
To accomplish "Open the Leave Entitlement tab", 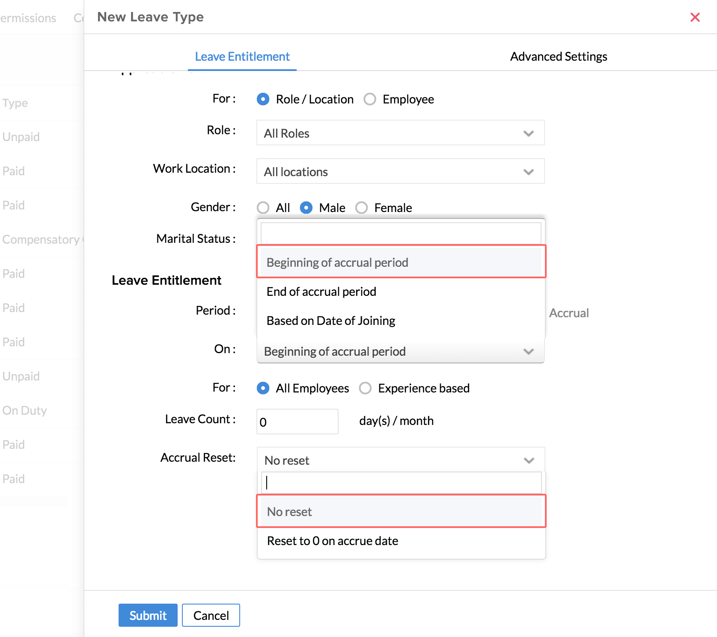I will [242, 56].
